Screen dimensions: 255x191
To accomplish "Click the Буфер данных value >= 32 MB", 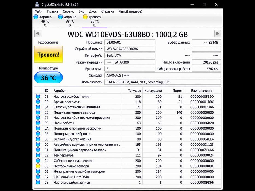I will click(206, 42).
